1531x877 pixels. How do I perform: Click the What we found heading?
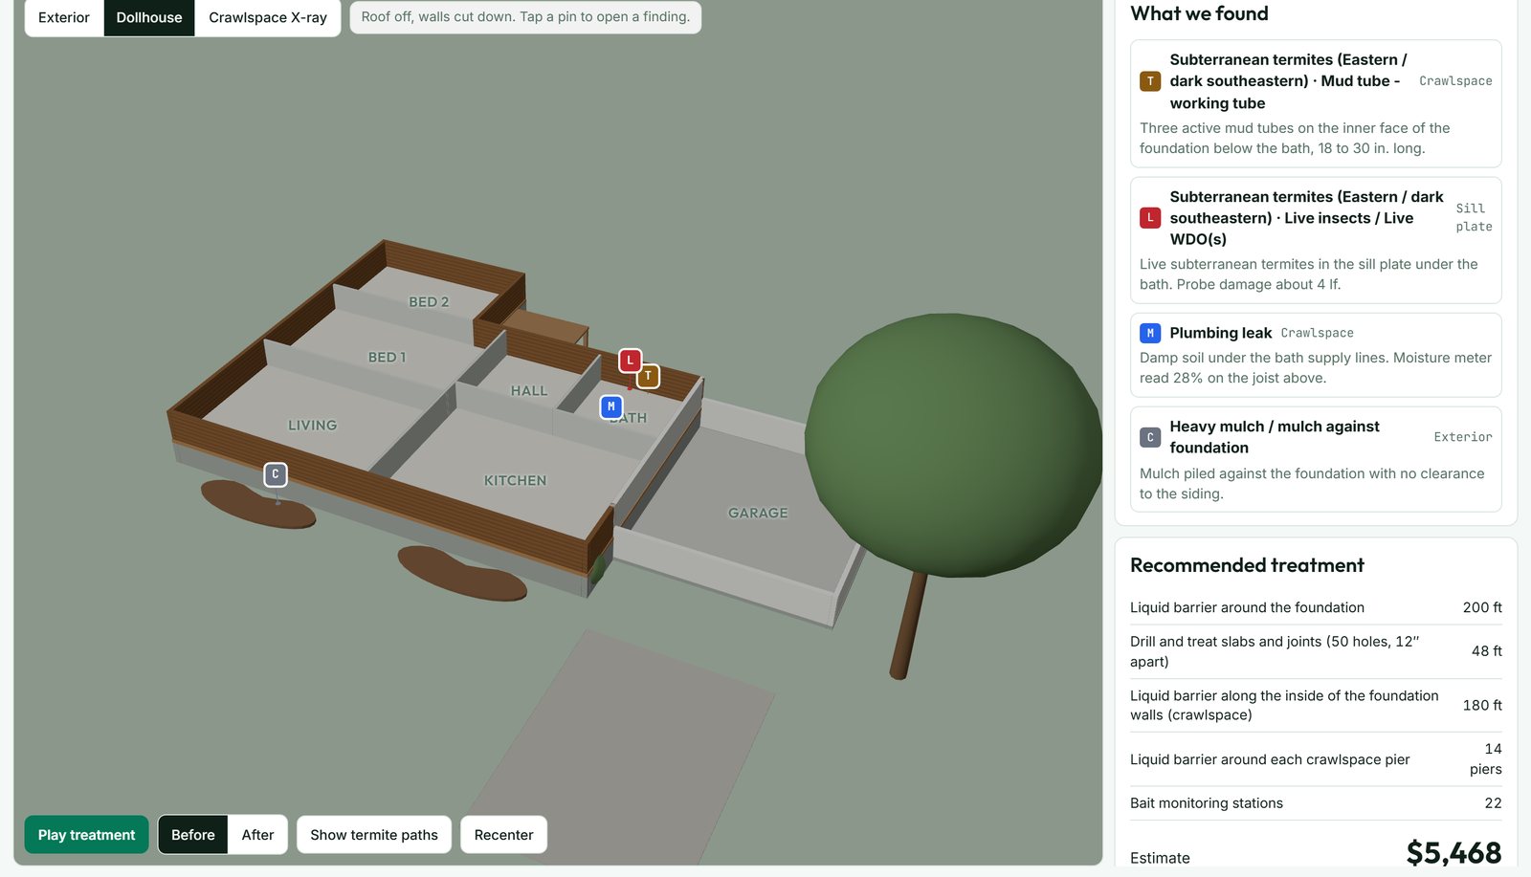click(1199, 13)
